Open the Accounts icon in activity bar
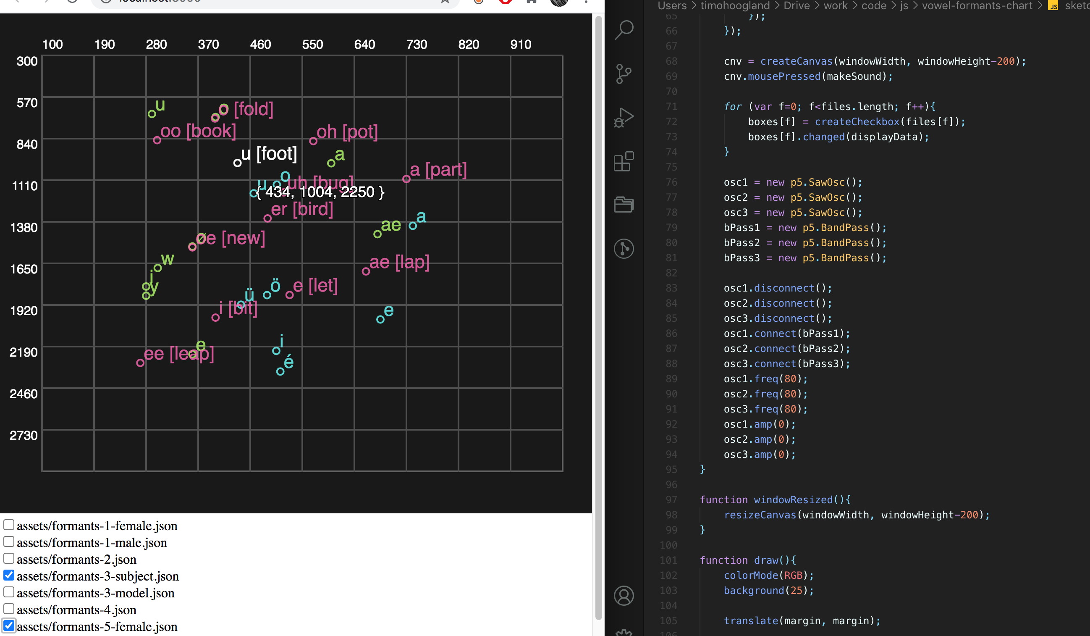 [x=624, y=596]
